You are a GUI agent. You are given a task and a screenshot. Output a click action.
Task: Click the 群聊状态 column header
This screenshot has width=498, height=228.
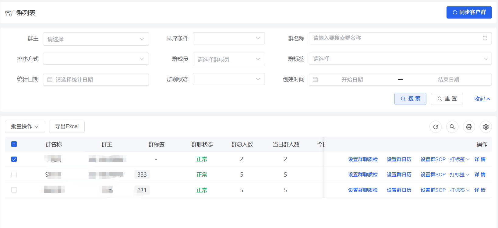click(202, 144)
